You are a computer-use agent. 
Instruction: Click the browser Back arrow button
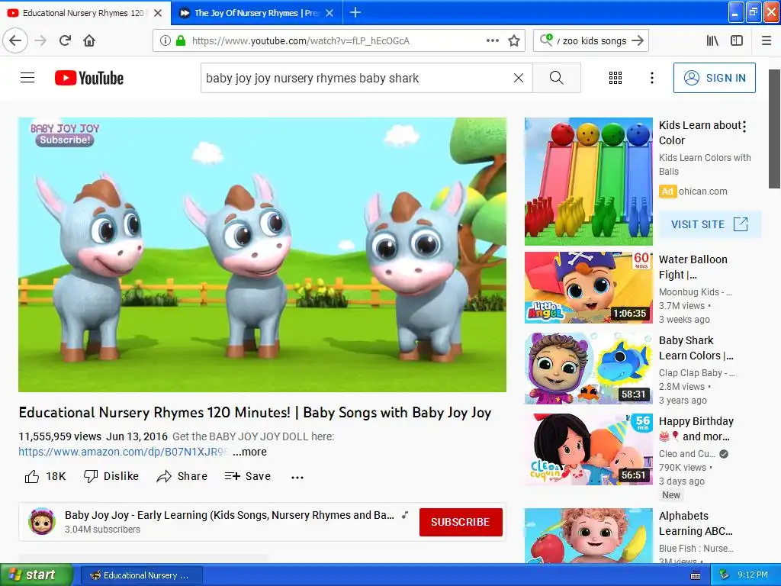(15, 40)
